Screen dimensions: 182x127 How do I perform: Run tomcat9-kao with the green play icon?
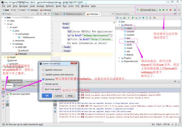pos(160,10)
